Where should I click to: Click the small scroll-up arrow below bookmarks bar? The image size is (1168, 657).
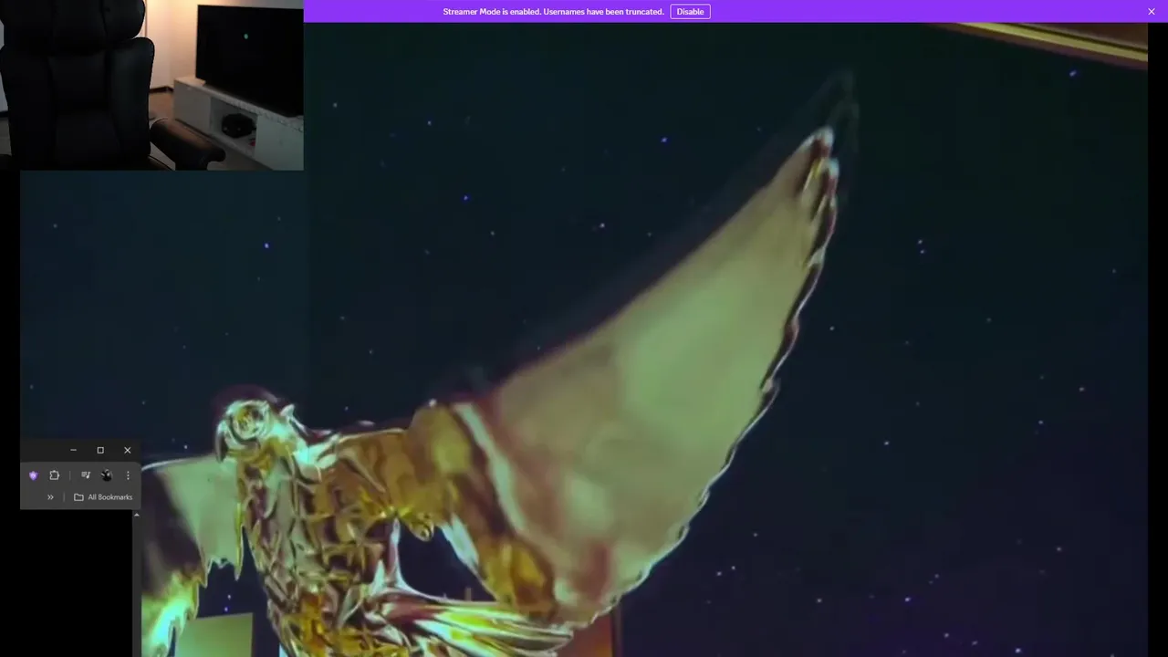[x=136, y=516]
